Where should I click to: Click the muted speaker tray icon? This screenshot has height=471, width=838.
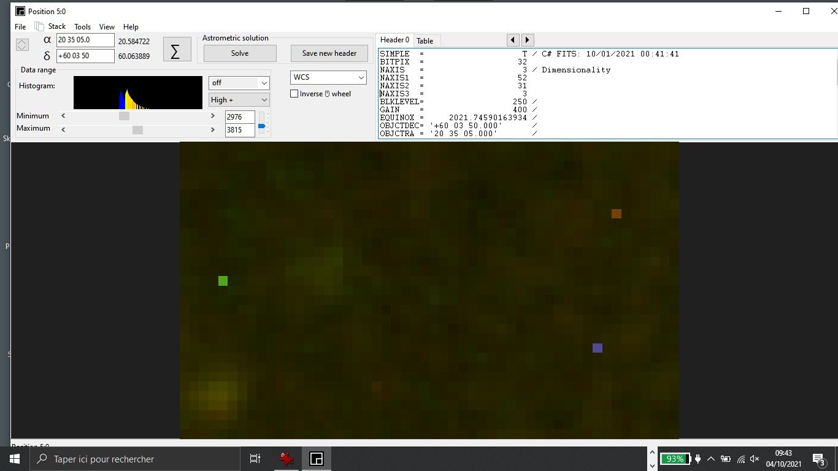click(755, 459)
